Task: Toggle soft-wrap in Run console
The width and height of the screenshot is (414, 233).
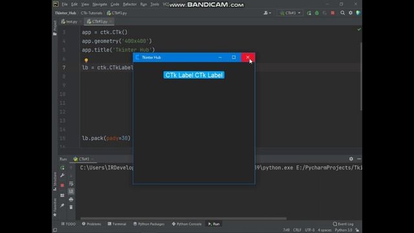Action: 71,184
